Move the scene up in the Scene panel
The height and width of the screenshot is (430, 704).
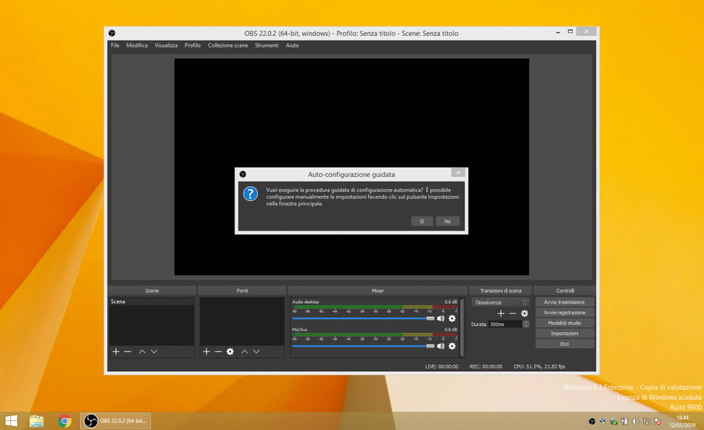pos(142,352)
